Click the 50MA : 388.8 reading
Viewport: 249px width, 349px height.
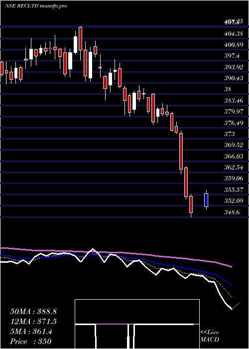pyautogui.click(x=33, y=312)
